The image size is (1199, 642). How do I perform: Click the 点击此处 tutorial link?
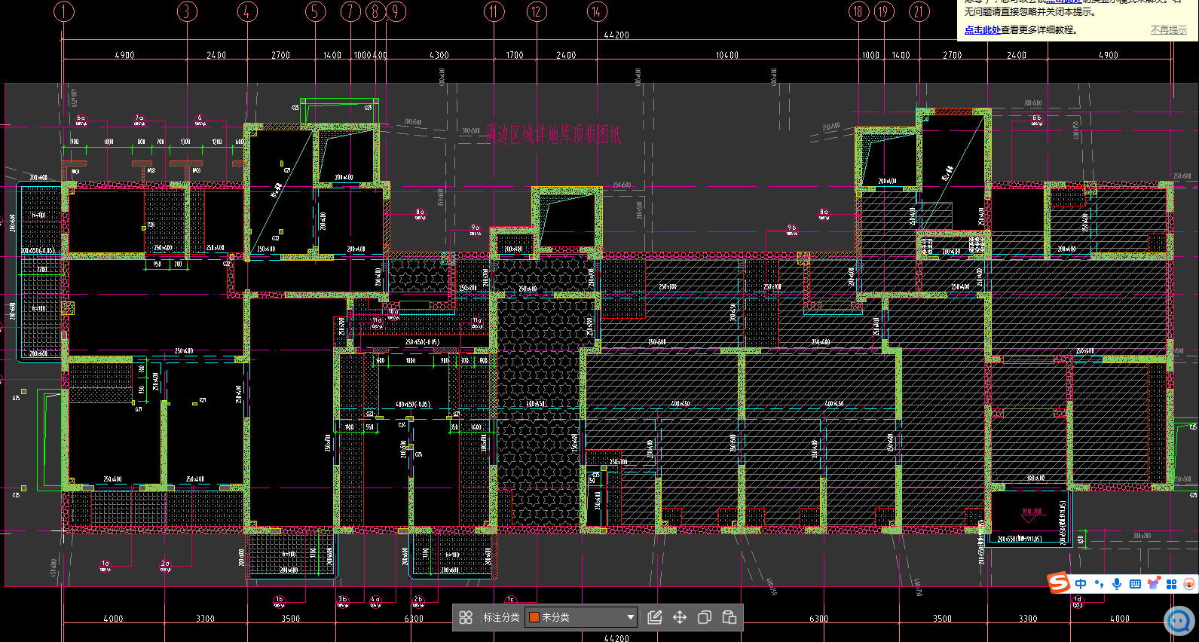(x=982, y=30)
